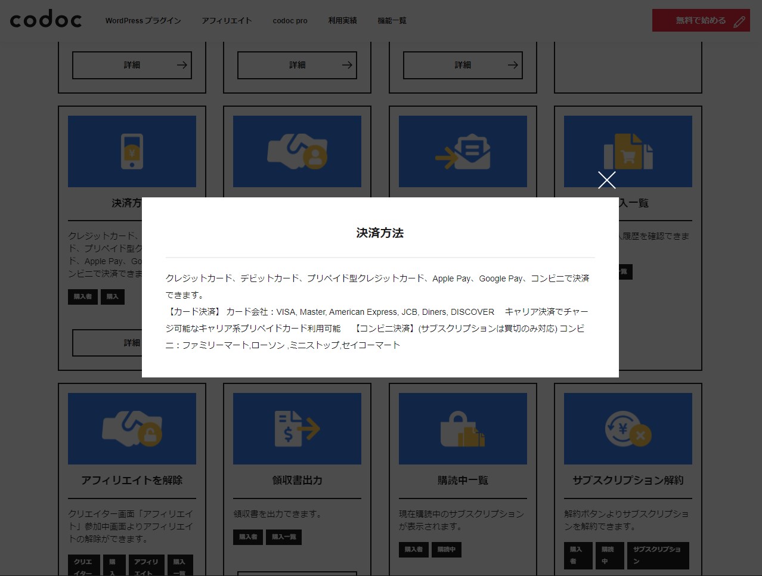The width and height of the screenshot is (762, 576).
Task: Click the アフィリエイトを解除 card title
Action: (x=132, y=480)
